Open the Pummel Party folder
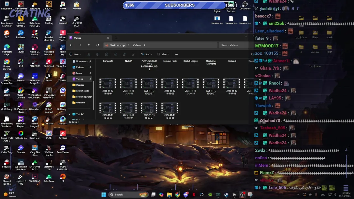 170,61
